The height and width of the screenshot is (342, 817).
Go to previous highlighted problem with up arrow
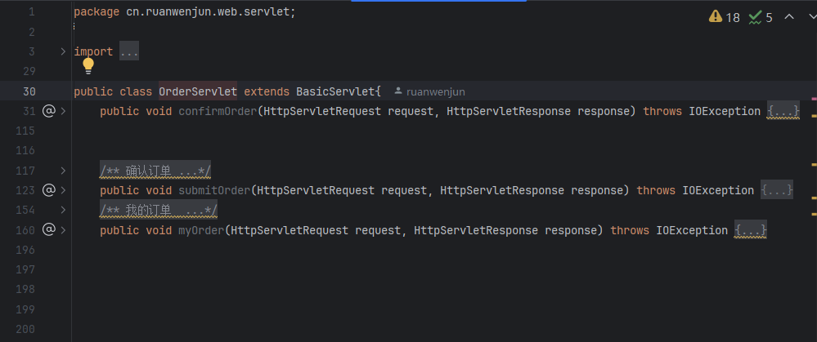pyautogui.click(x=789, y=16)
